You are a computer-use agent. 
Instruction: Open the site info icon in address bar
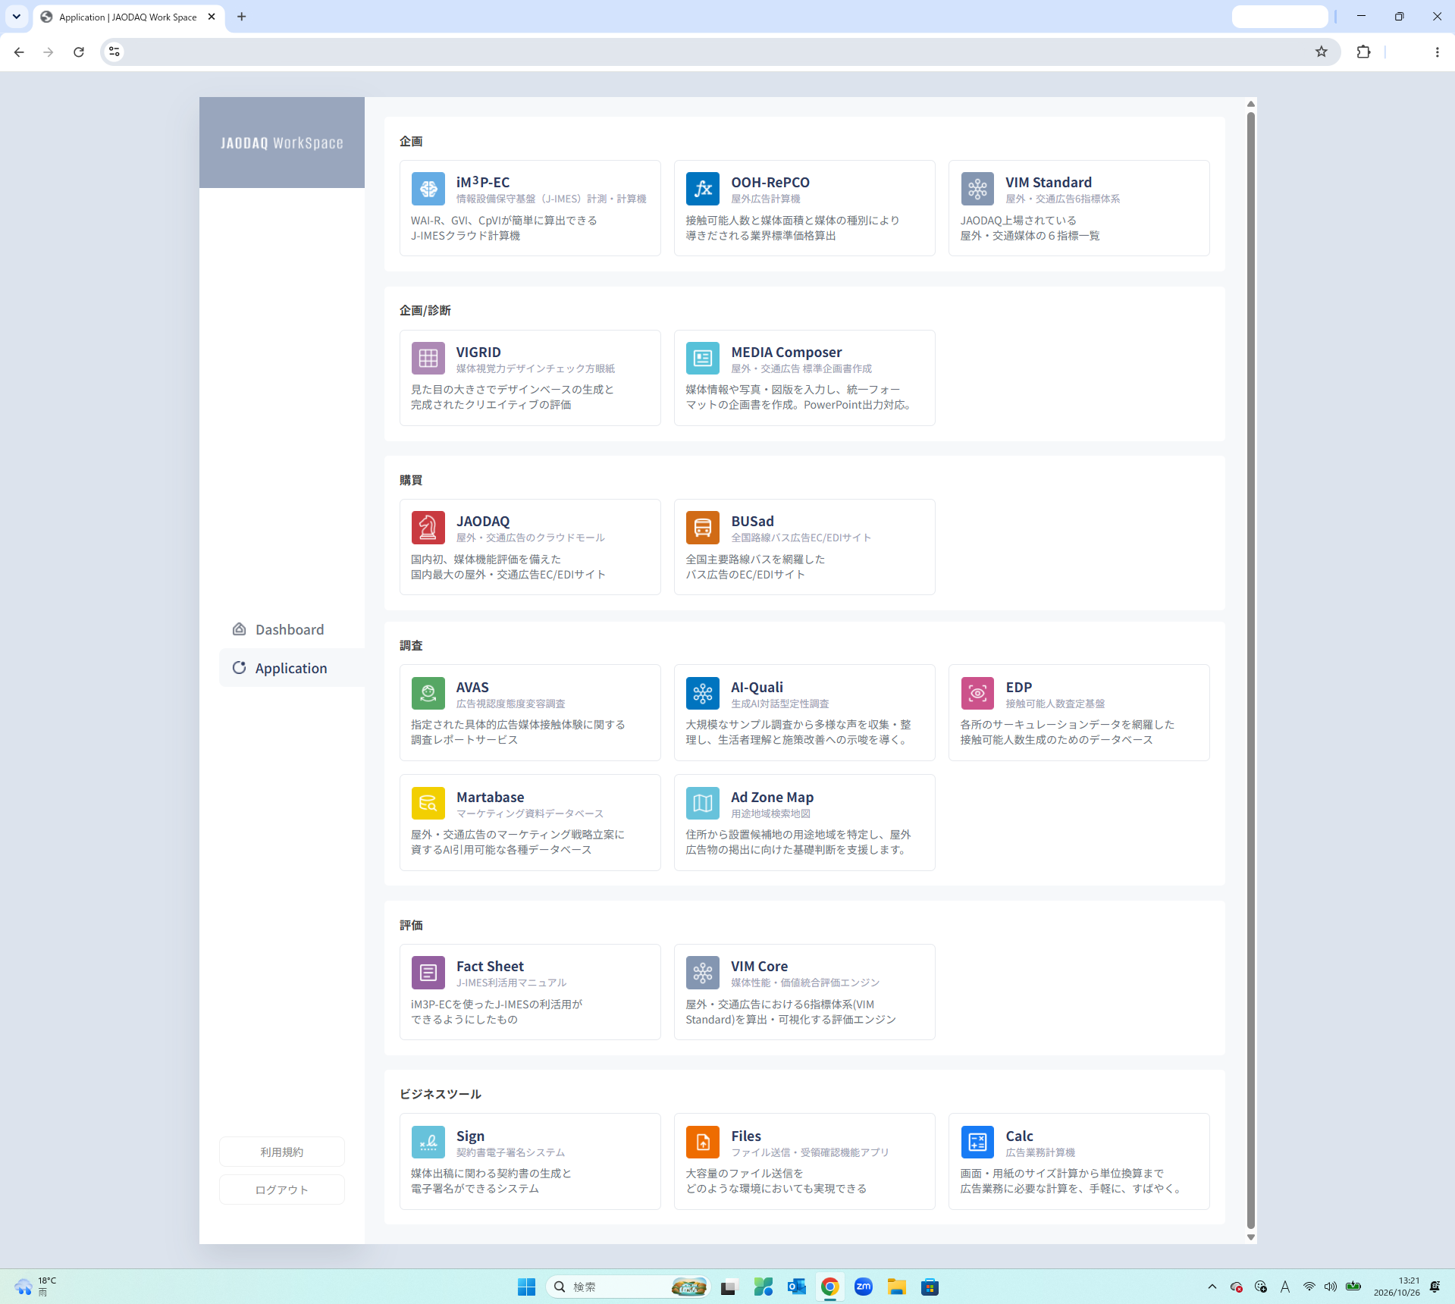[x=114, y=52]
